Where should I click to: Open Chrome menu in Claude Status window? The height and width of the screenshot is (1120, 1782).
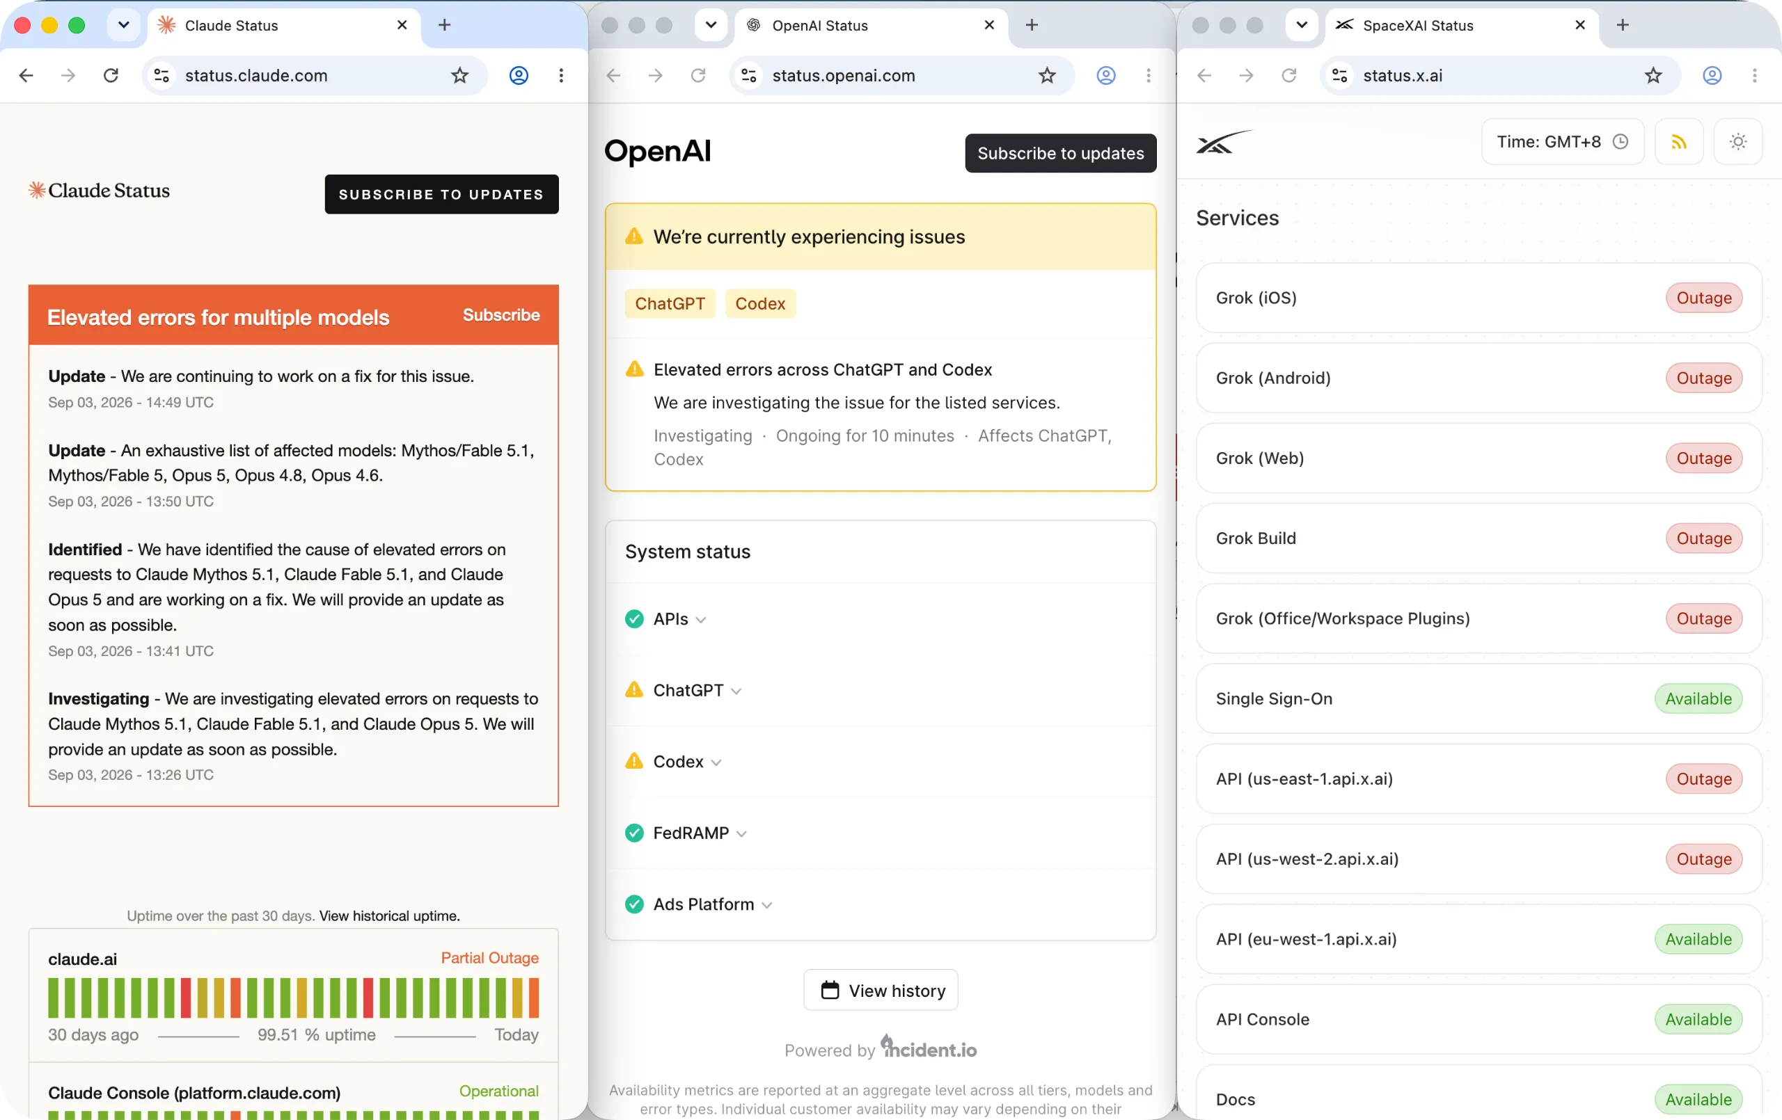[x=561, y=75]
